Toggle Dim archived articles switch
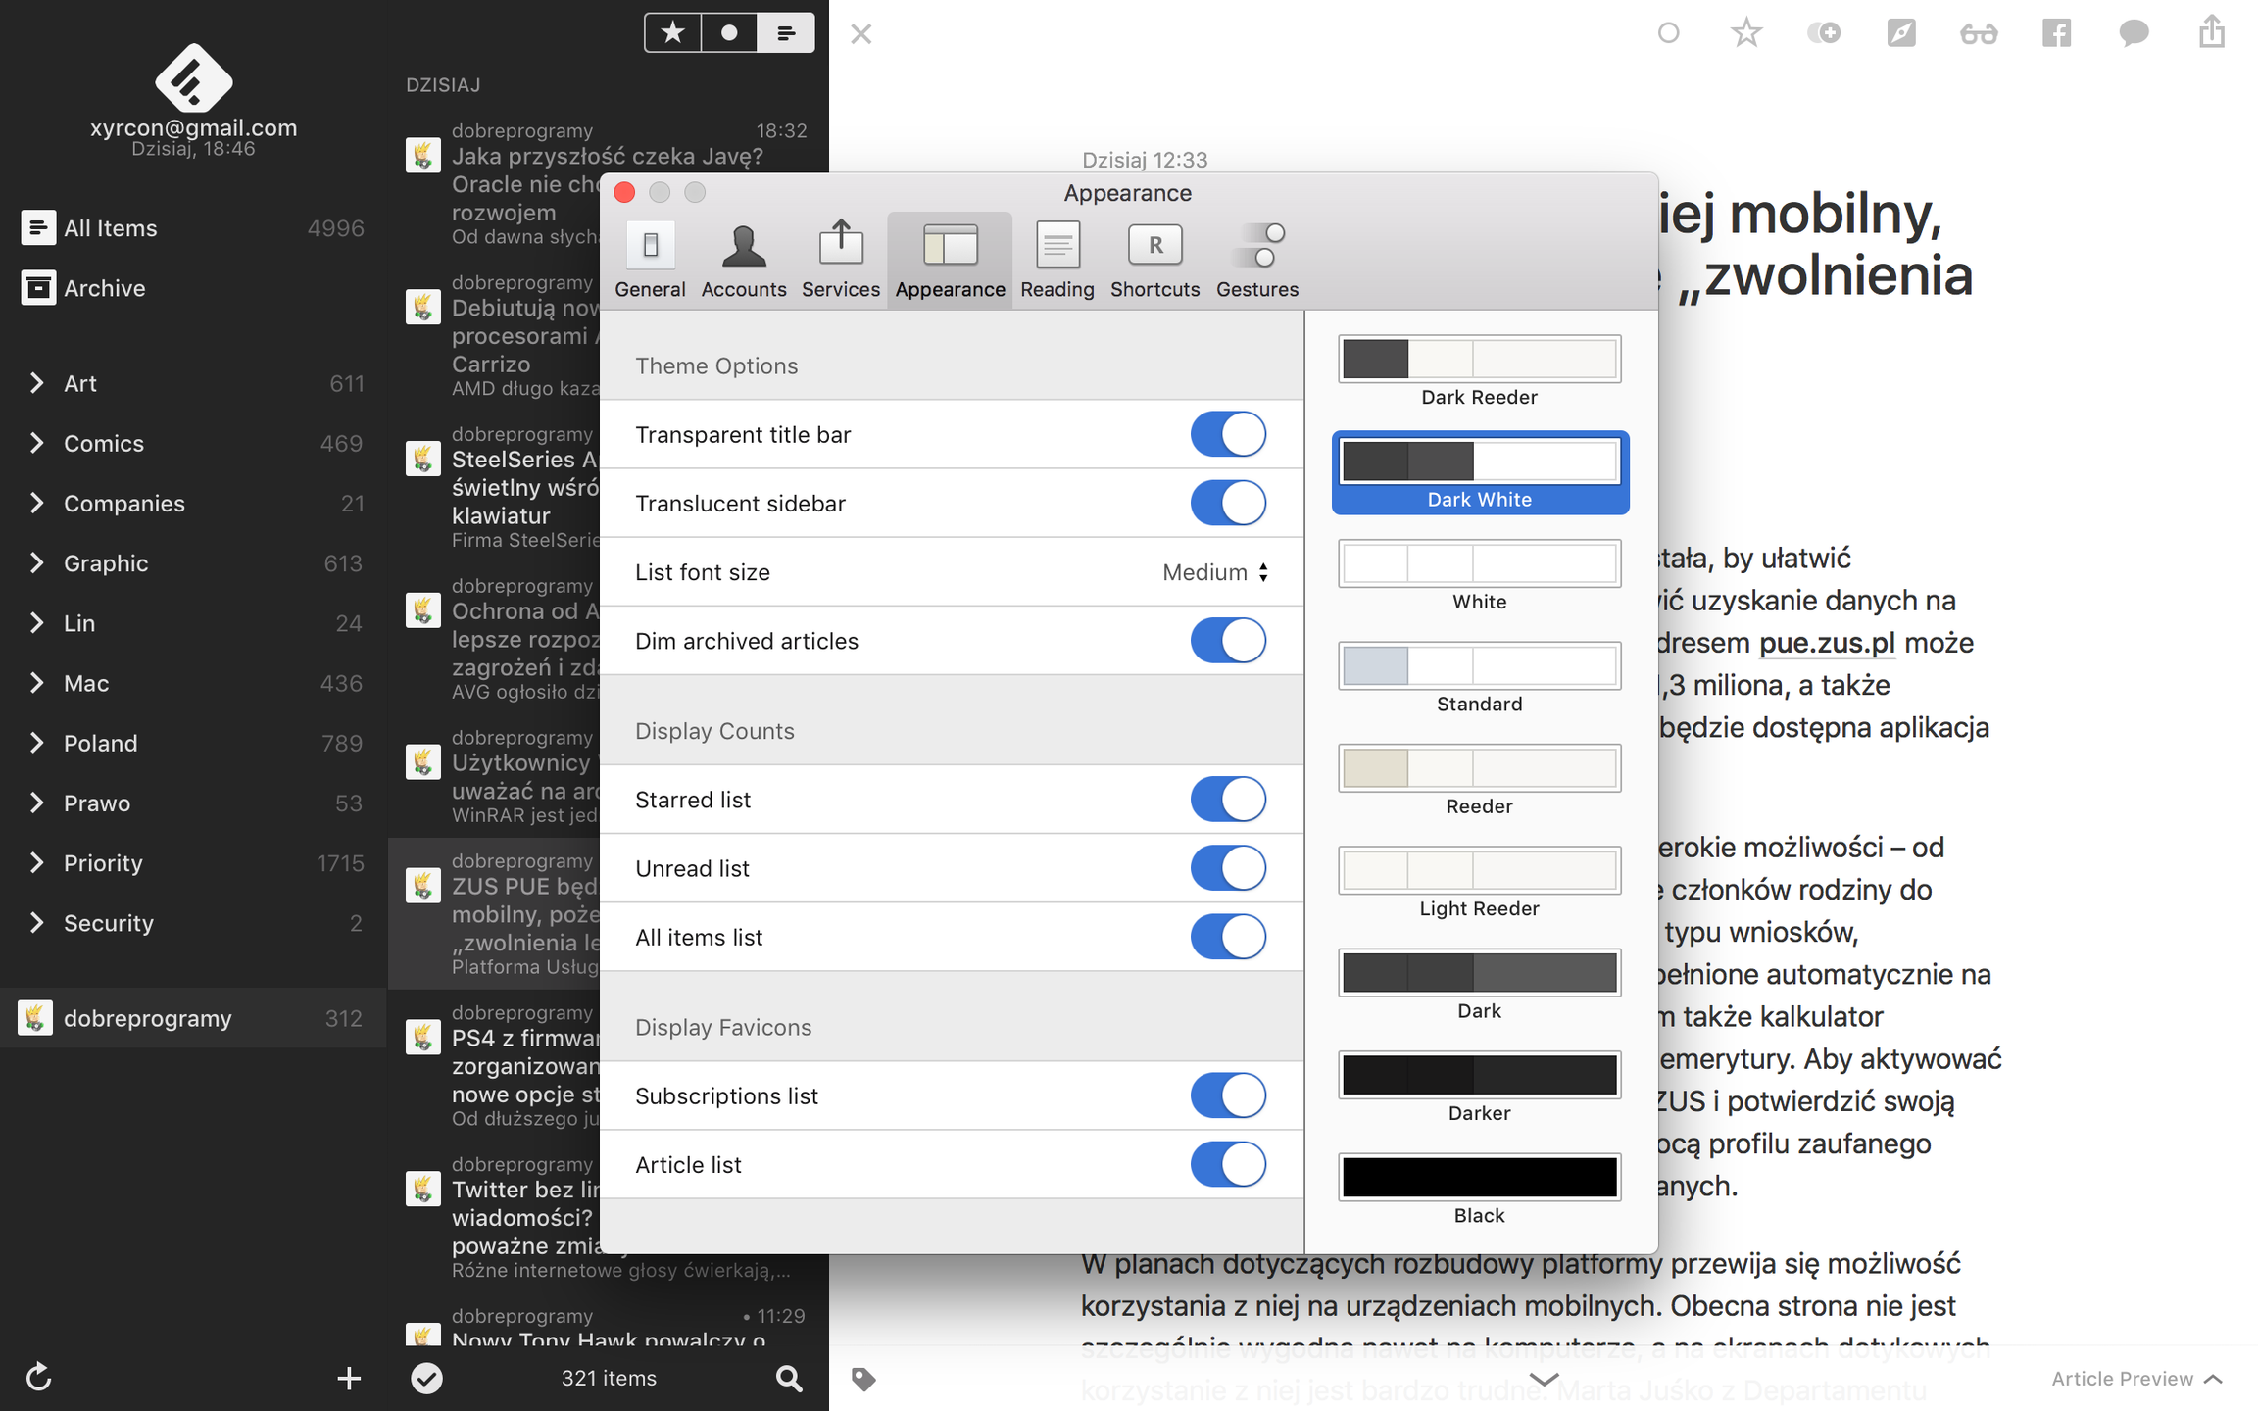The height and width of the screenshot is (1411, 2258). coord(1228,641)
